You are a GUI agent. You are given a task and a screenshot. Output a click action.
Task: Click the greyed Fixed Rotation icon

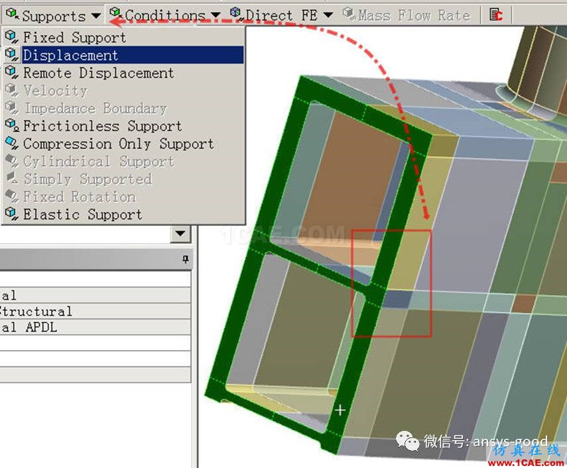coord(11,196)
